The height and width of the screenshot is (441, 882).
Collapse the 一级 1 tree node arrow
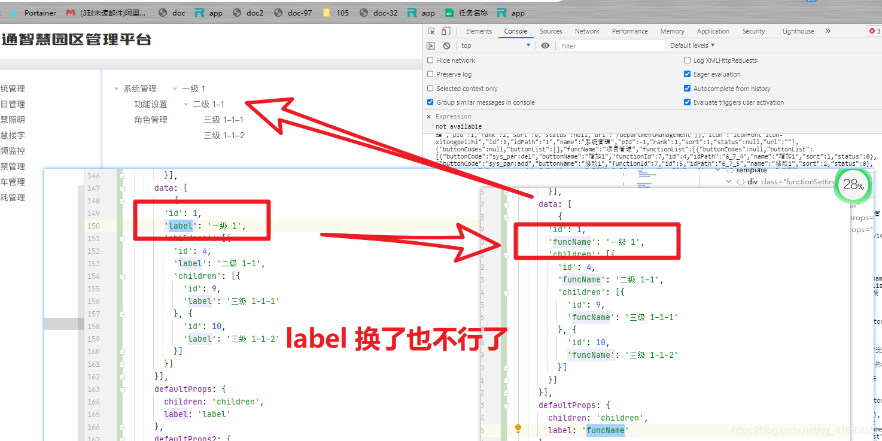click(175, 89)
